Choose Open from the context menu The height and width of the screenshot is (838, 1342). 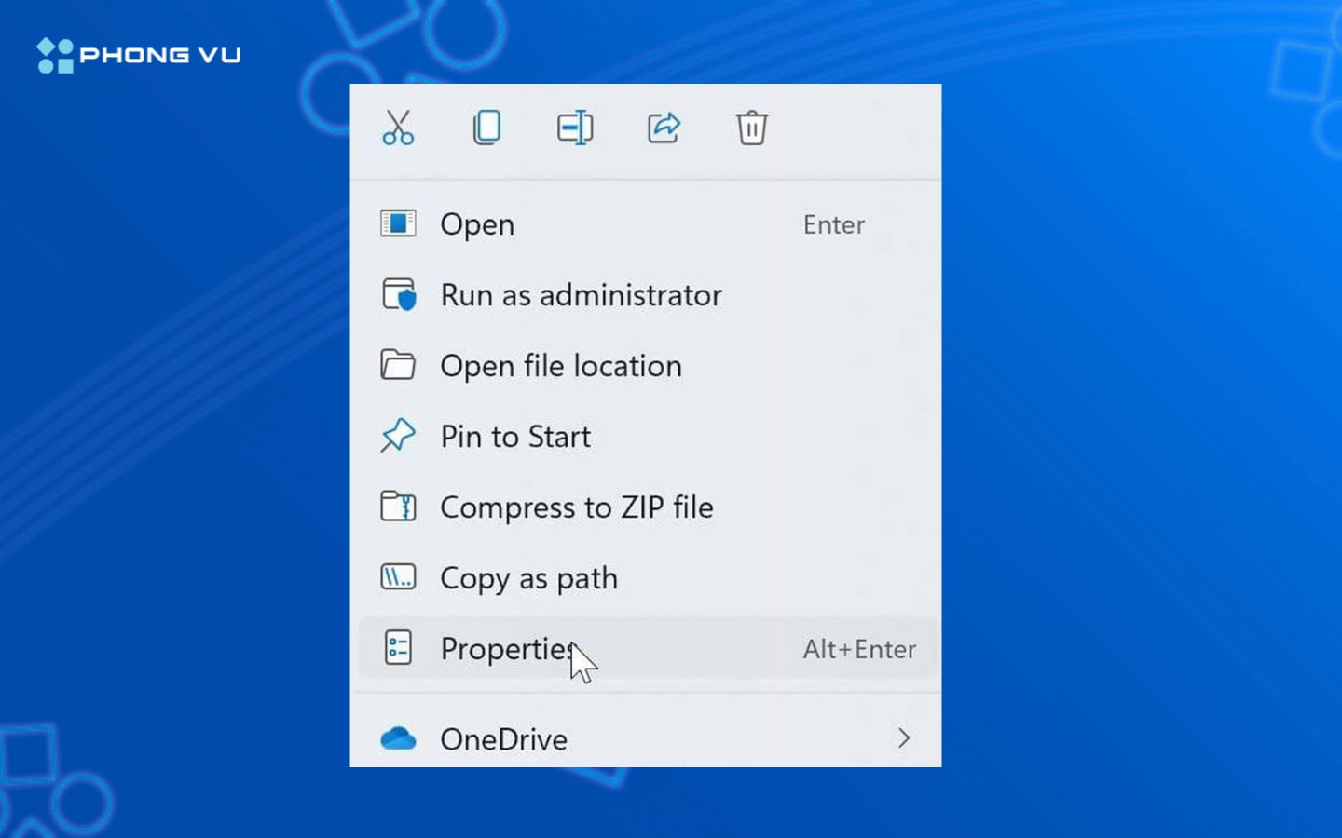[477, 224]
